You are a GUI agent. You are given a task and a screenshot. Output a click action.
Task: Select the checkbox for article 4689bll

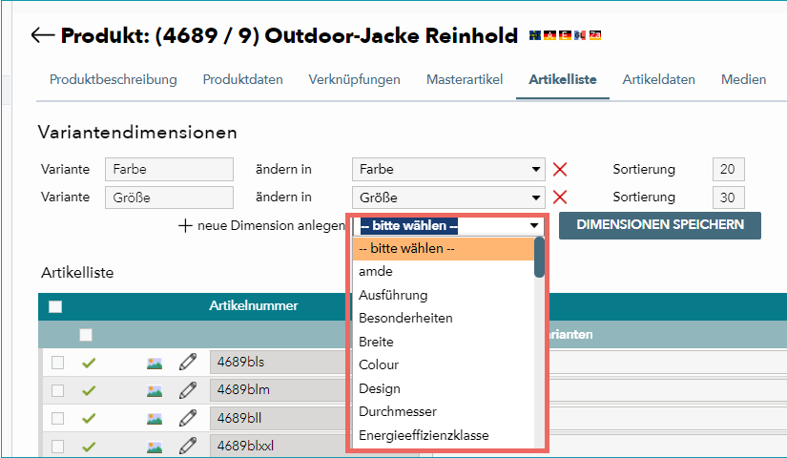point(58,418)
